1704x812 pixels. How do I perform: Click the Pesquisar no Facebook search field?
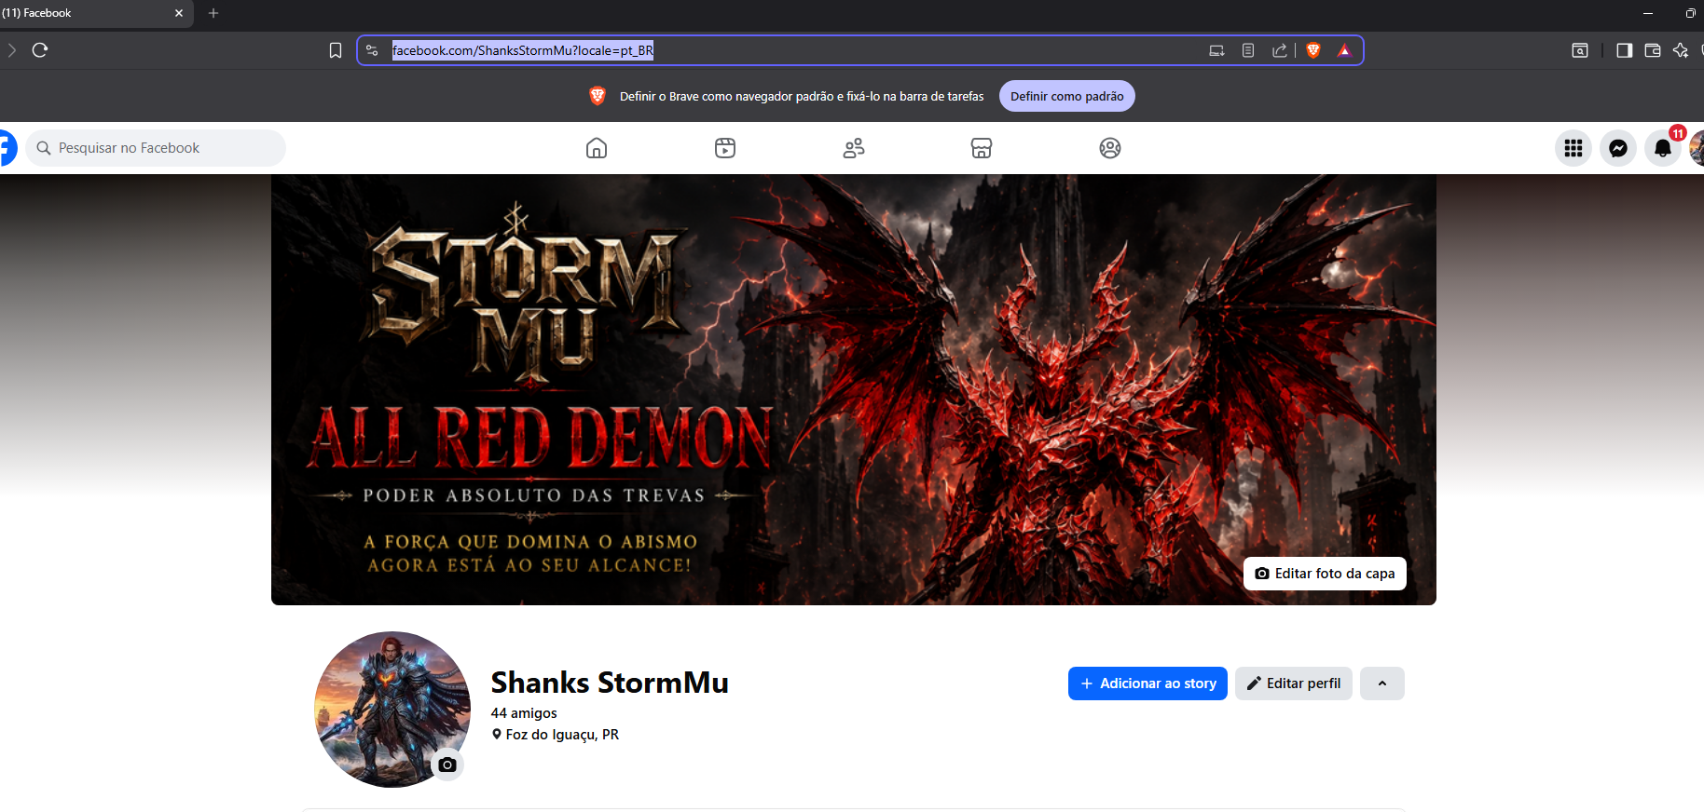click(156, 148)
